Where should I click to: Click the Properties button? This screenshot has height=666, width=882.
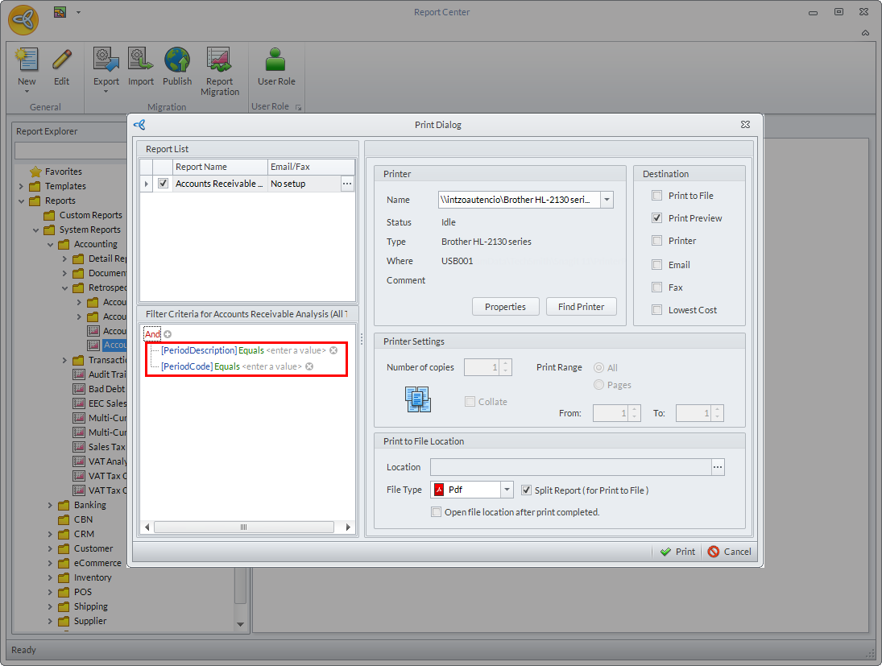505,307
